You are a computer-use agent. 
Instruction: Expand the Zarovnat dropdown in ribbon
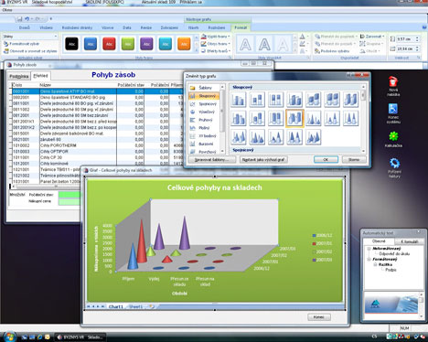[372, 37]
